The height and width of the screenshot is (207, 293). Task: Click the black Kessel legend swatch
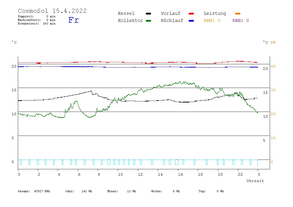coord(148,14)
